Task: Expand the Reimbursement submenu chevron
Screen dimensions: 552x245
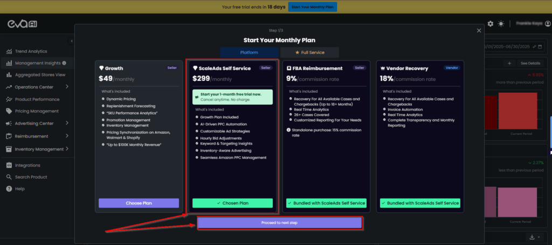Action: pos(67,135)
